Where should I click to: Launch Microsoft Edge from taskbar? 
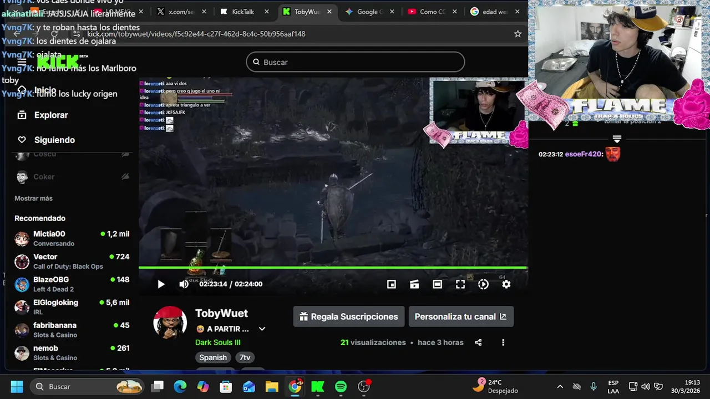point(181,386)
